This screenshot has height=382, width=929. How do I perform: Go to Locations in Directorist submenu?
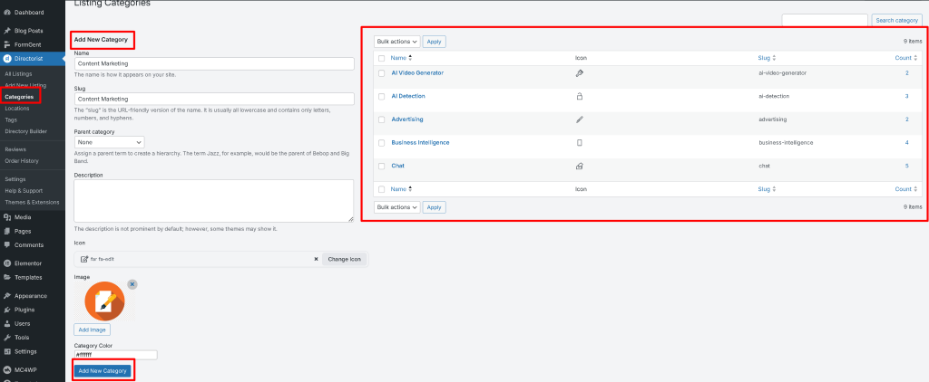point(17,108)
